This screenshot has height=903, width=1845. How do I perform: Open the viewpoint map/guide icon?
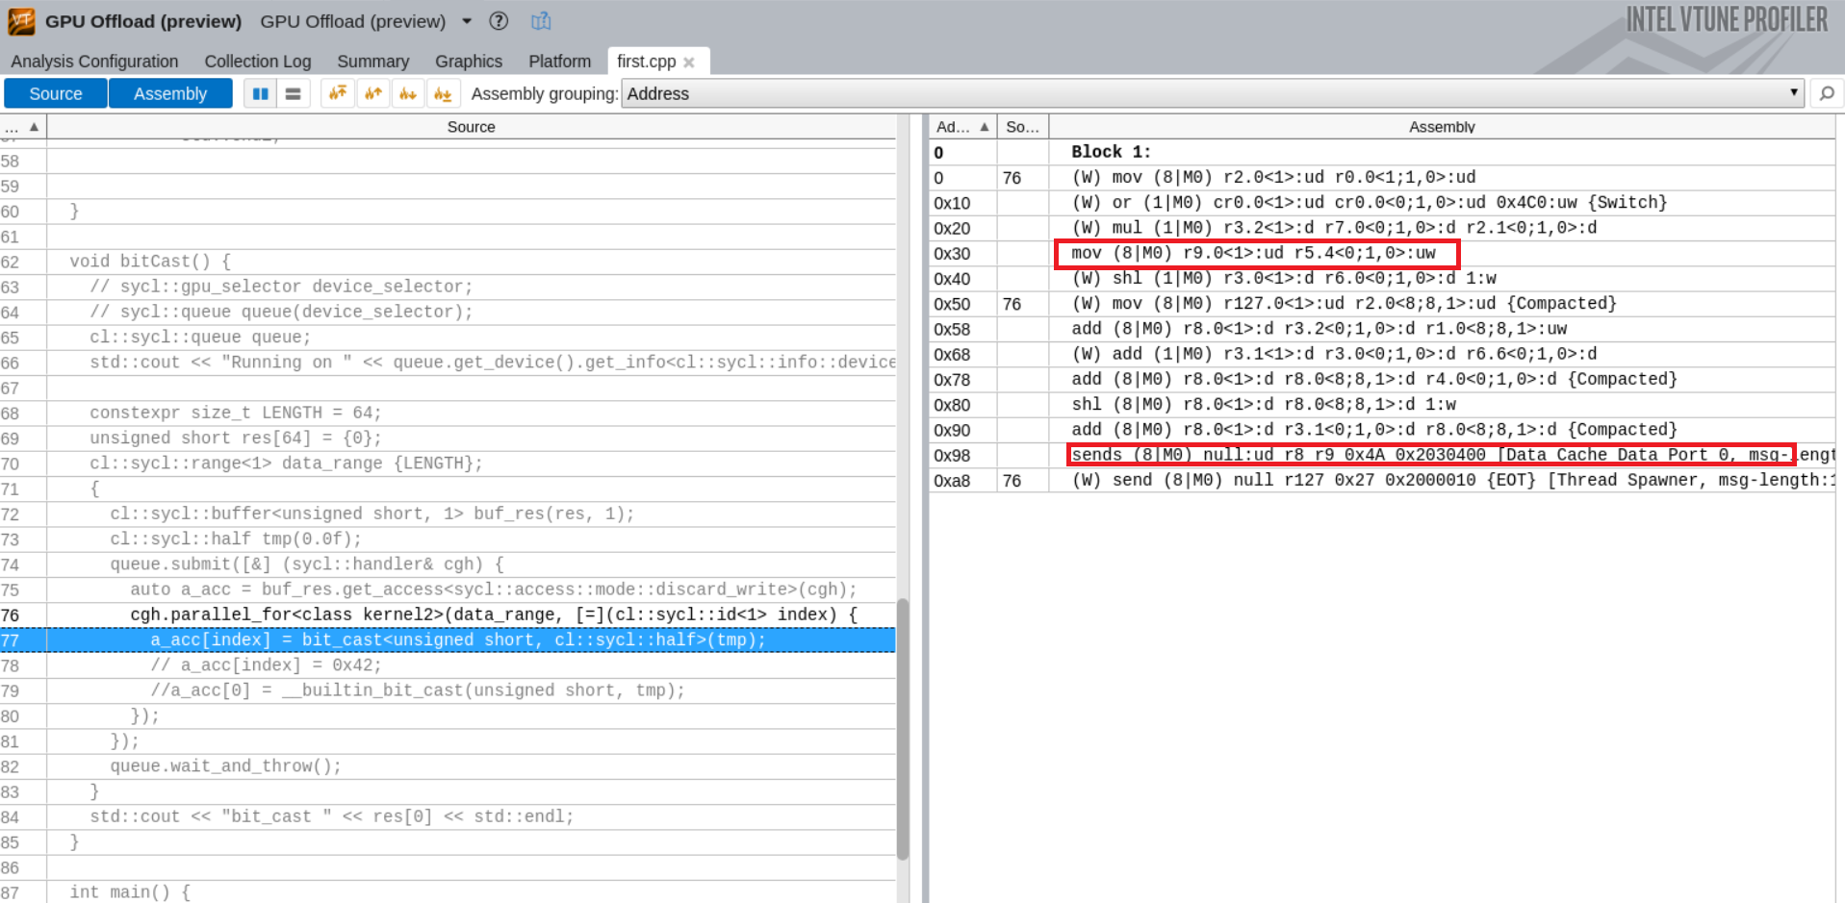(541, 21)
